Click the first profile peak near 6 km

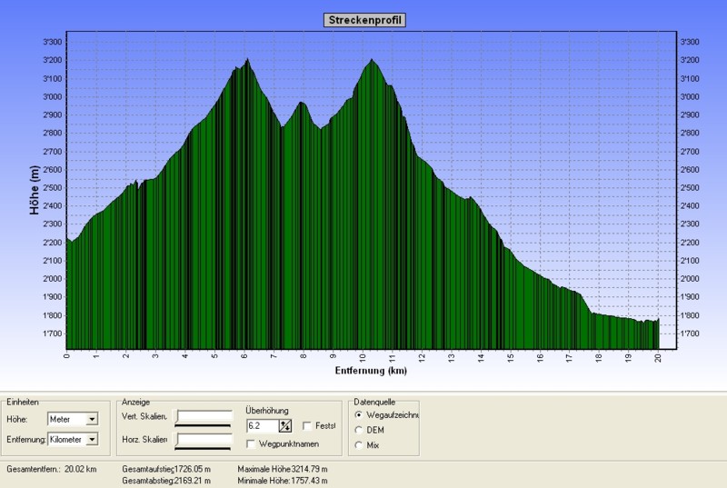pyautogui.click(x=246, y=62)
